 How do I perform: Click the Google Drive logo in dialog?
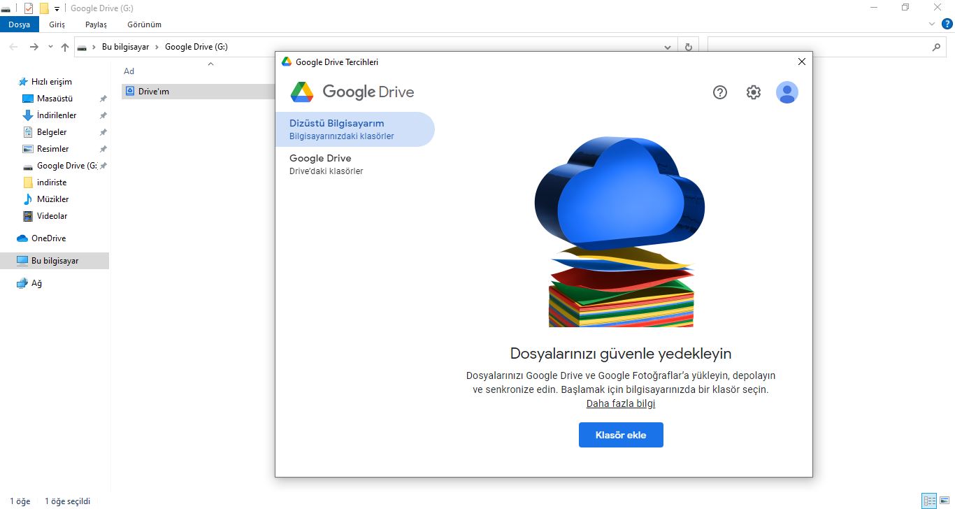tap(352, 92)
